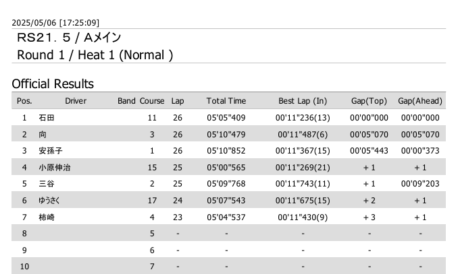Click best lap 00'11"487(6)
458x274 pixels.
pos(303,134)
